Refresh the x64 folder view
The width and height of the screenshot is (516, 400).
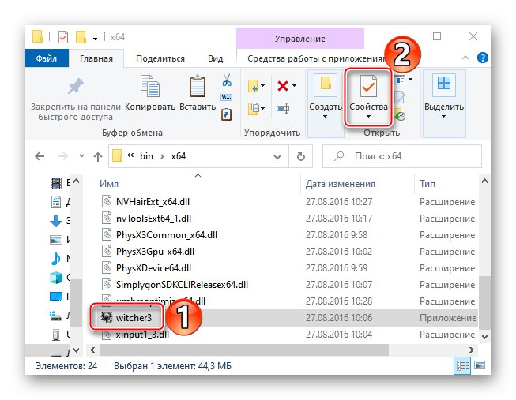[x=301, y=156]
